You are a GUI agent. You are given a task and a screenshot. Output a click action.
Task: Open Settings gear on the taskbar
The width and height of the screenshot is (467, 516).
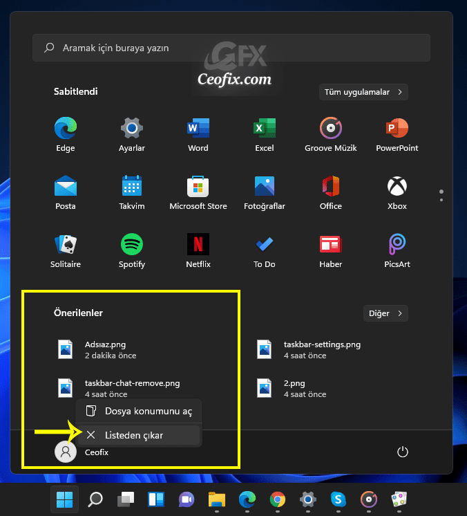(x=308, y=499)
